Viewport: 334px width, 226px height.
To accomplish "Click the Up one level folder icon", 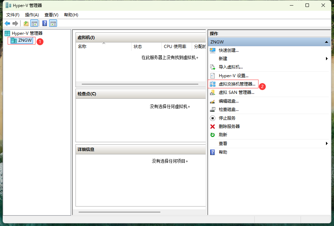I will click(26, 23).
